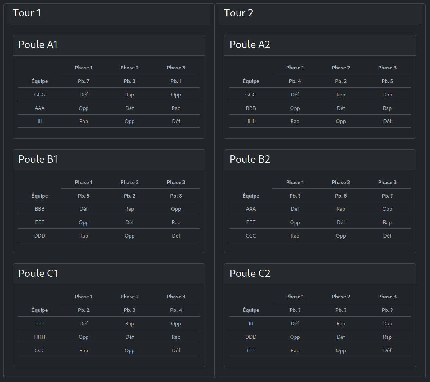
Task: Click the team III link in Poule A1
Action: pos(39,121)
